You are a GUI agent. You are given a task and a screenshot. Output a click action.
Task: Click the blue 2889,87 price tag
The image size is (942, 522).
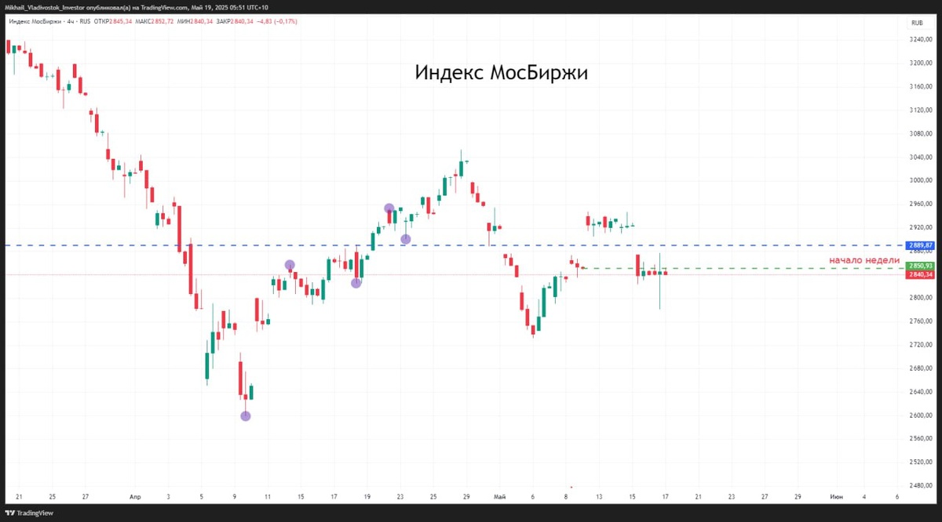[x=919, y=245]
